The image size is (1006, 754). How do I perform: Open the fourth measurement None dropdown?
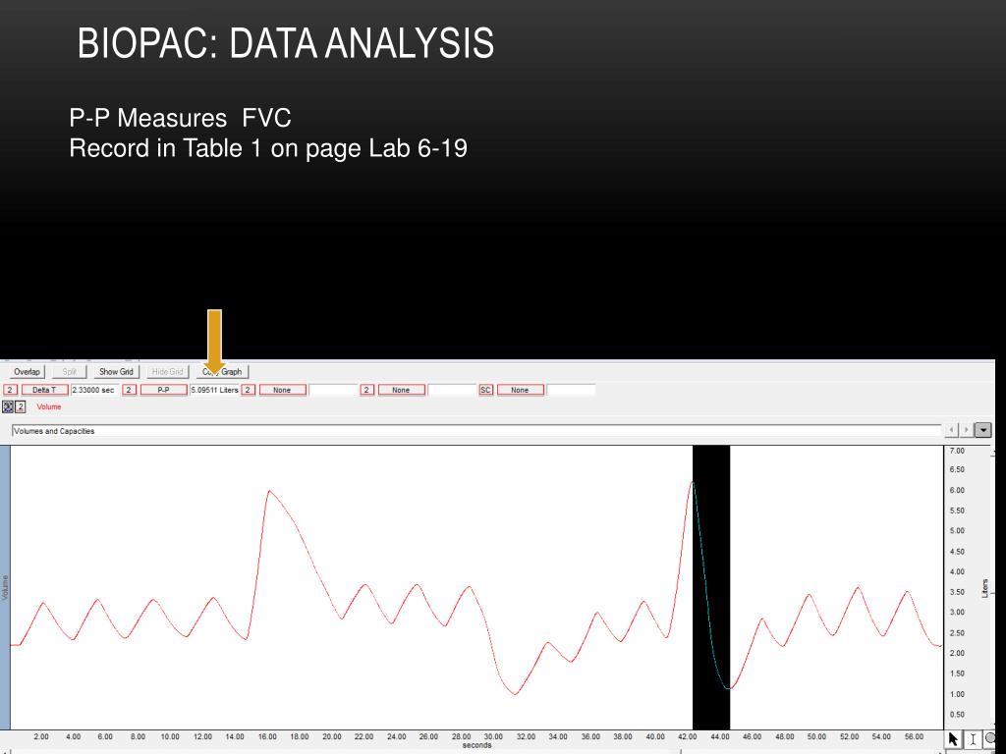(401, 390)
